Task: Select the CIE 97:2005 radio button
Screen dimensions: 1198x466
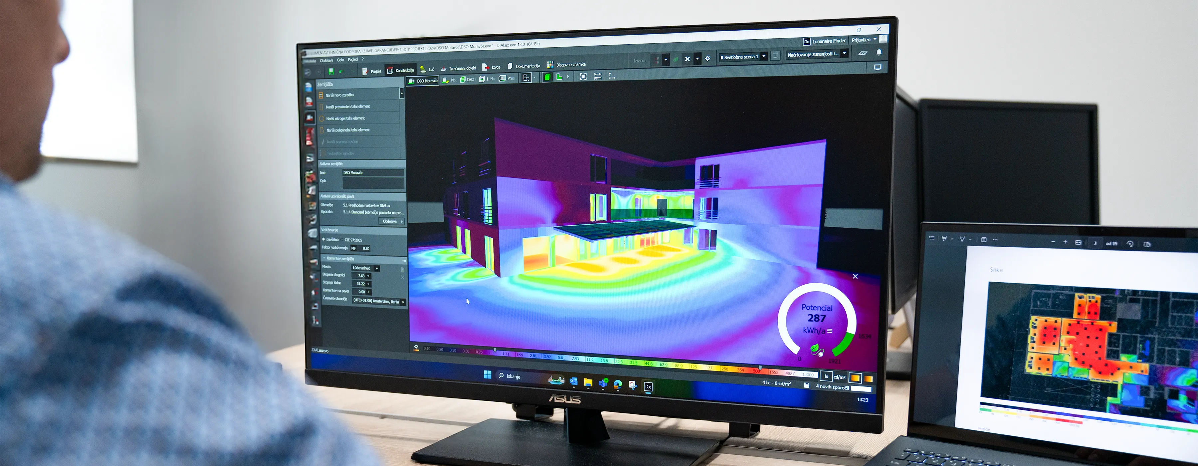Action: (341, 240)
